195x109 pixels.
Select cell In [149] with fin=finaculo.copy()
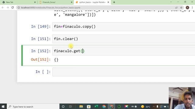pos(124,27)
